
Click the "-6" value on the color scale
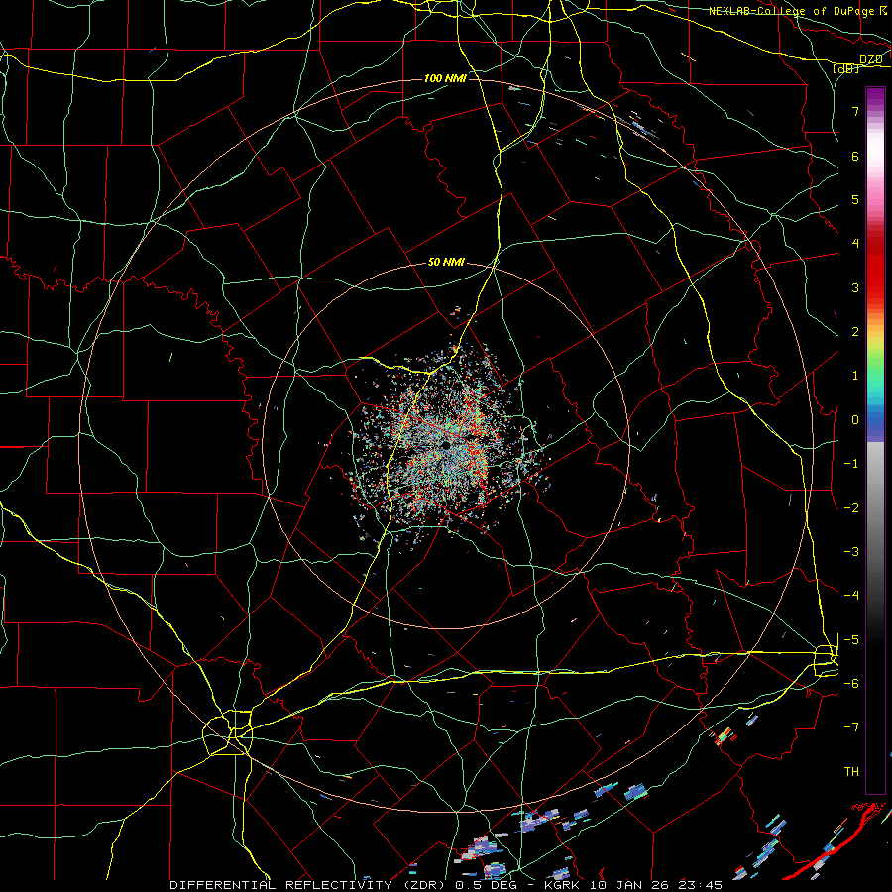click(x=851, y=684)
